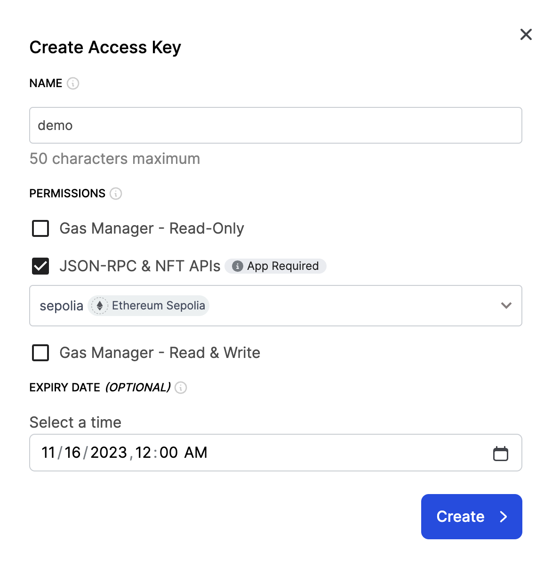Click the Create button

(x=471, y=517)
